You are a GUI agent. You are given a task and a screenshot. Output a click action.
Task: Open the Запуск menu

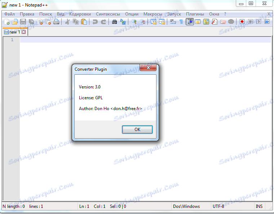click(x=174, y=14)
